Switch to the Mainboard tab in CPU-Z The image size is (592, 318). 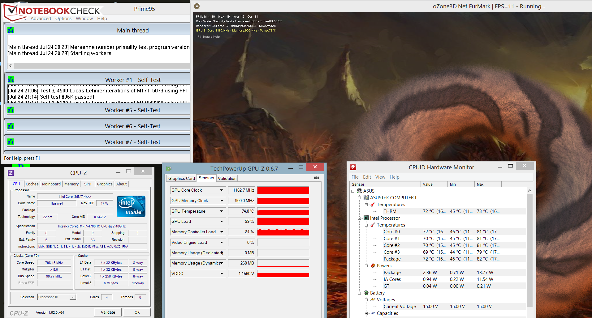[51, 184]
